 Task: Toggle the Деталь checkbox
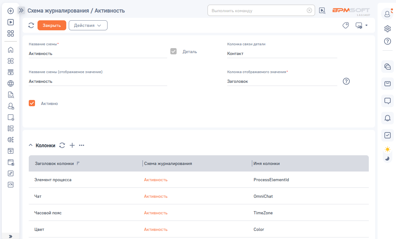pos(173,51)
